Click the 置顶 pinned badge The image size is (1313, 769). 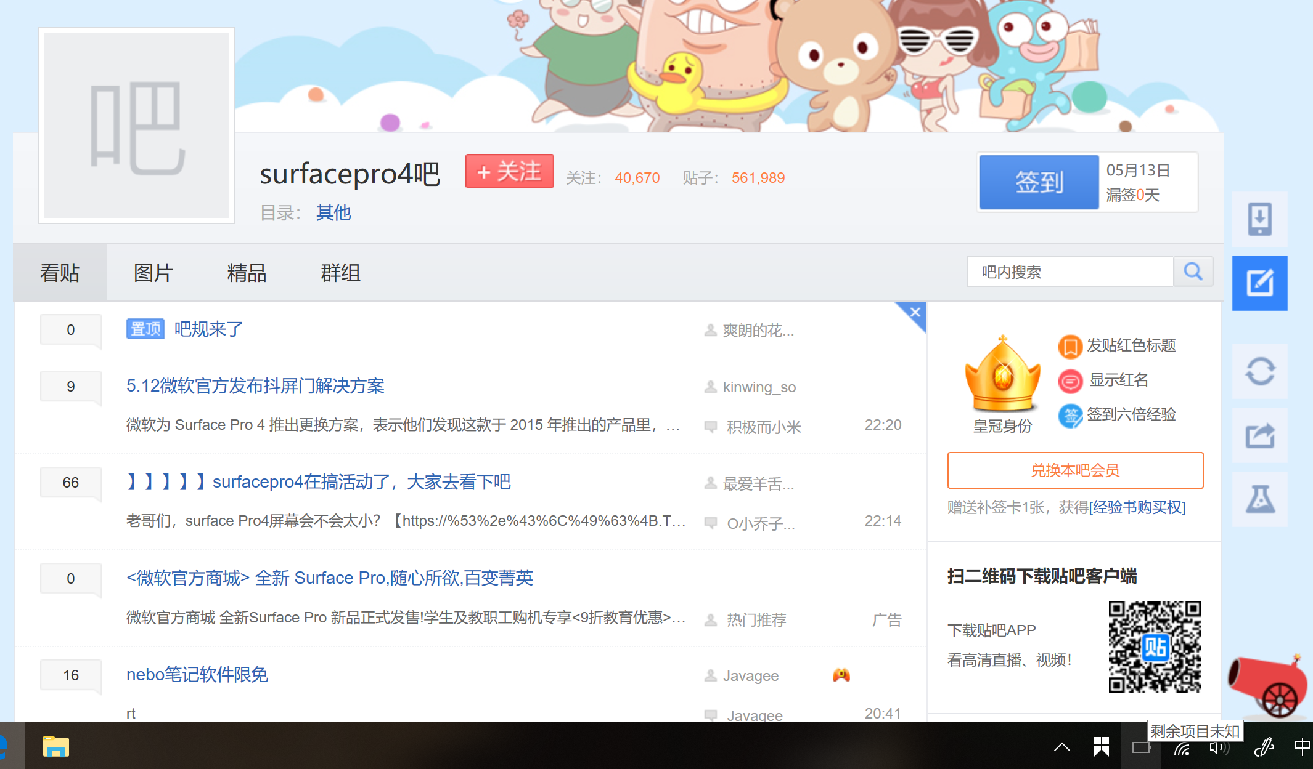tap(145, 329)
